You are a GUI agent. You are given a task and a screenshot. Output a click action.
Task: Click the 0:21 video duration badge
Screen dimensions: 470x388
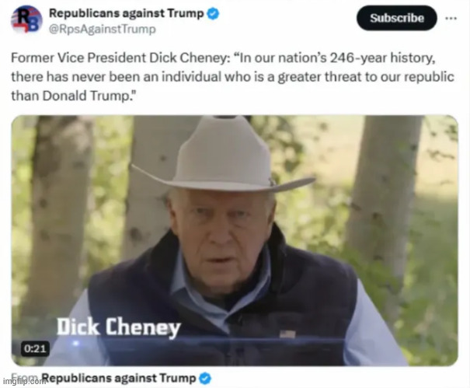point(35,348)
